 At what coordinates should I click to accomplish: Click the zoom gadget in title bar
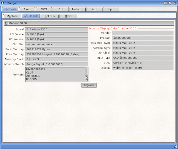pyautogui.click(x=170, y=3)
